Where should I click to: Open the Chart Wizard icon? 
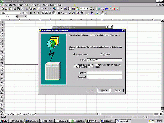[74, 9]
